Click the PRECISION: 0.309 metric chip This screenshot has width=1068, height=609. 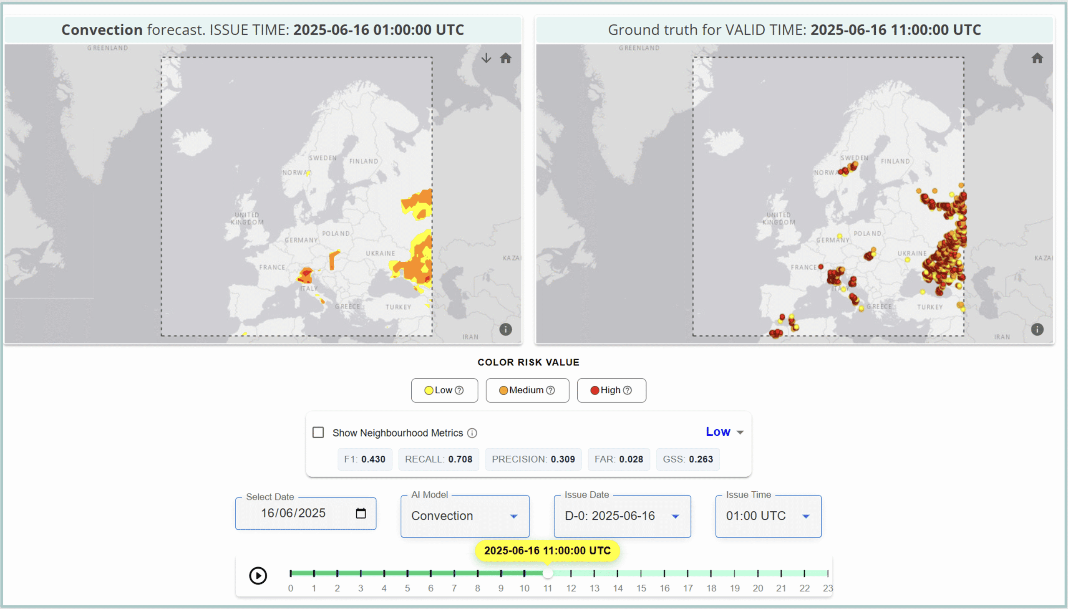tap(533, 459)
